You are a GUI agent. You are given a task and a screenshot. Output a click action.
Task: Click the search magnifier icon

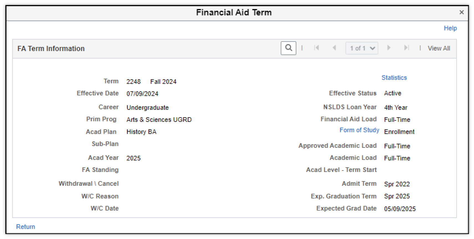[288, 48]
